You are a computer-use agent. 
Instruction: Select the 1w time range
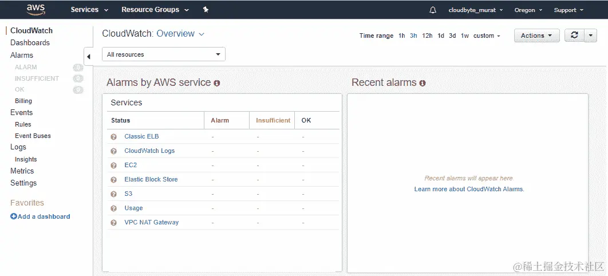465,36
